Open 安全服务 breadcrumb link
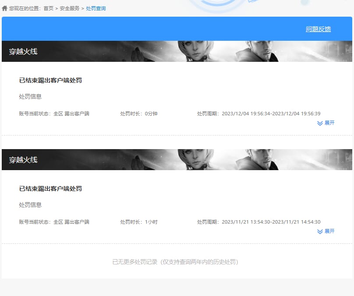Viewport: 354px width, 296px height. pyautogui.click(x=70, y=8)
